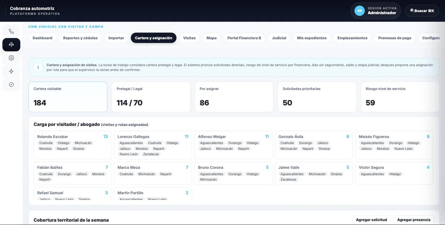
Task: Click the name Fabián Ibáñez
Action: coord(50,168)
